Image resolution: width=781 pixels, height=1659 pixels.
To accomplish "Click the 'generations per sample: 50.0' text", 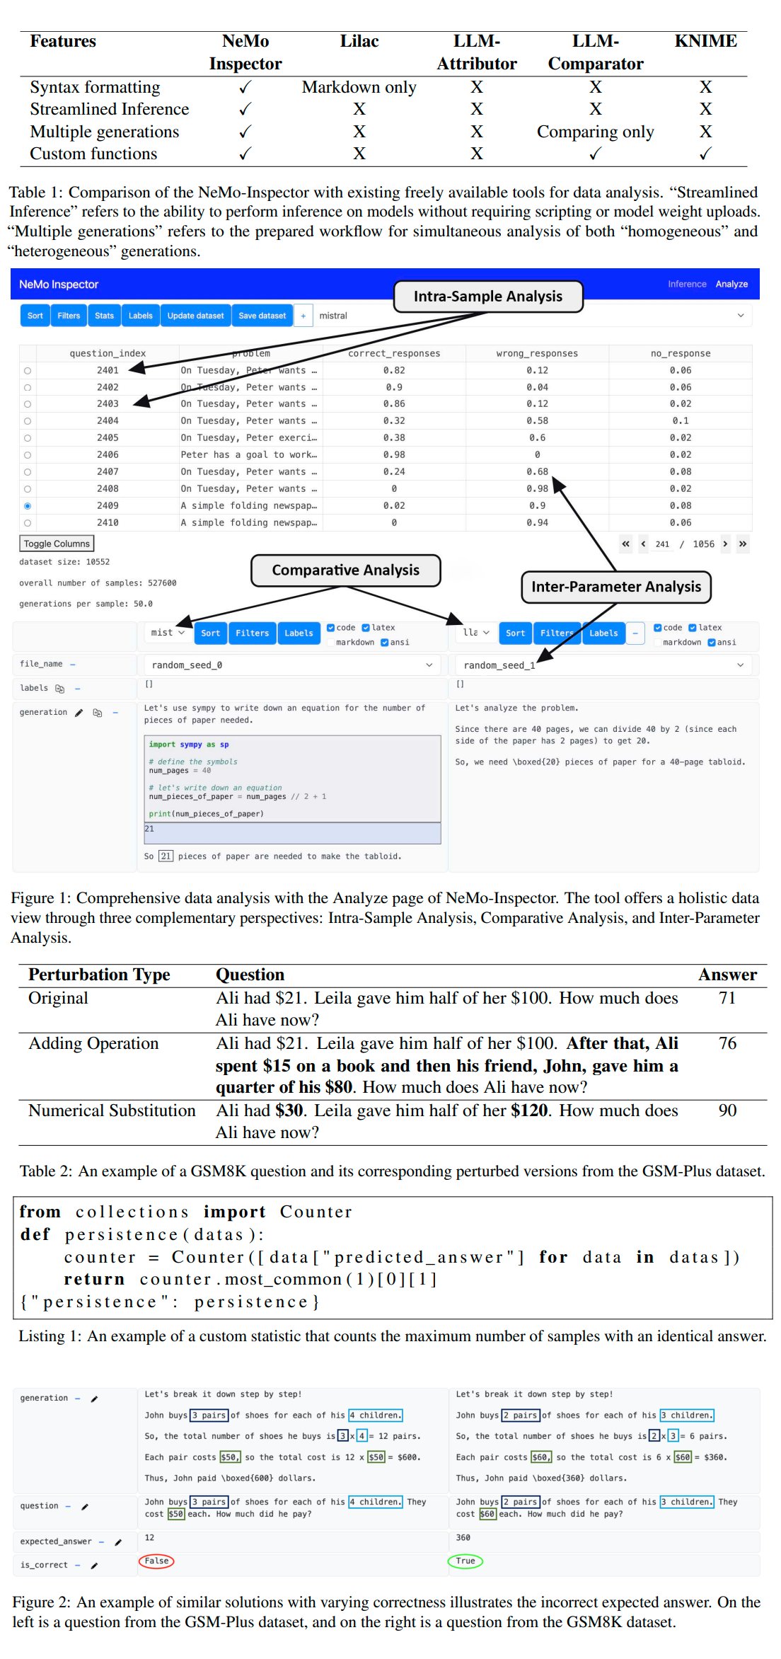I will click(86, 604).
